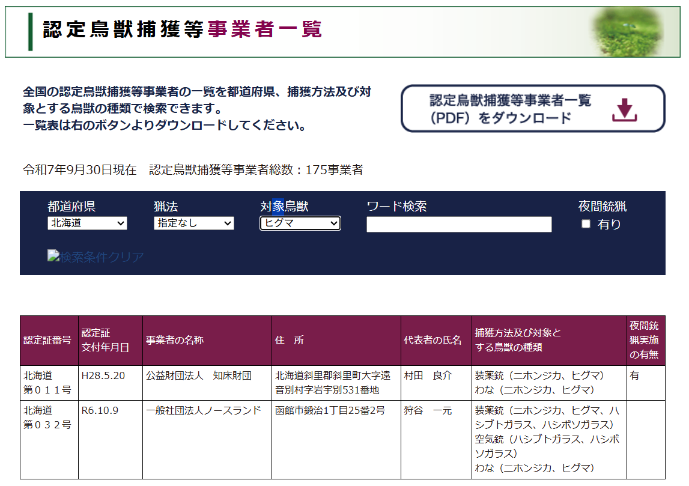Viewport: 689px width, 486px height.
Task: Select the 一般社団法人ノースランド cell
Action: pyautogui.click(x=204, y=410)
